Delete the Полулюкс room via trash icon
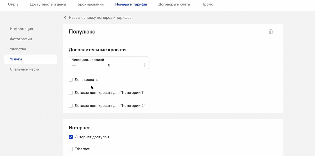The image size is (315, 156). [x=271, y=32]
